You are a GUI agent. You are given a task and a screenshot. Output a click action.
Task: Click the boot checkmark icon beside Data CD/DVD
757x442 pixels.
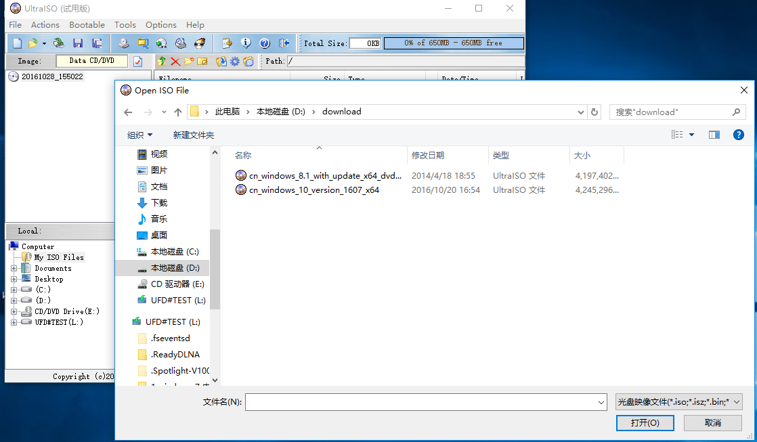coord(138,62)
